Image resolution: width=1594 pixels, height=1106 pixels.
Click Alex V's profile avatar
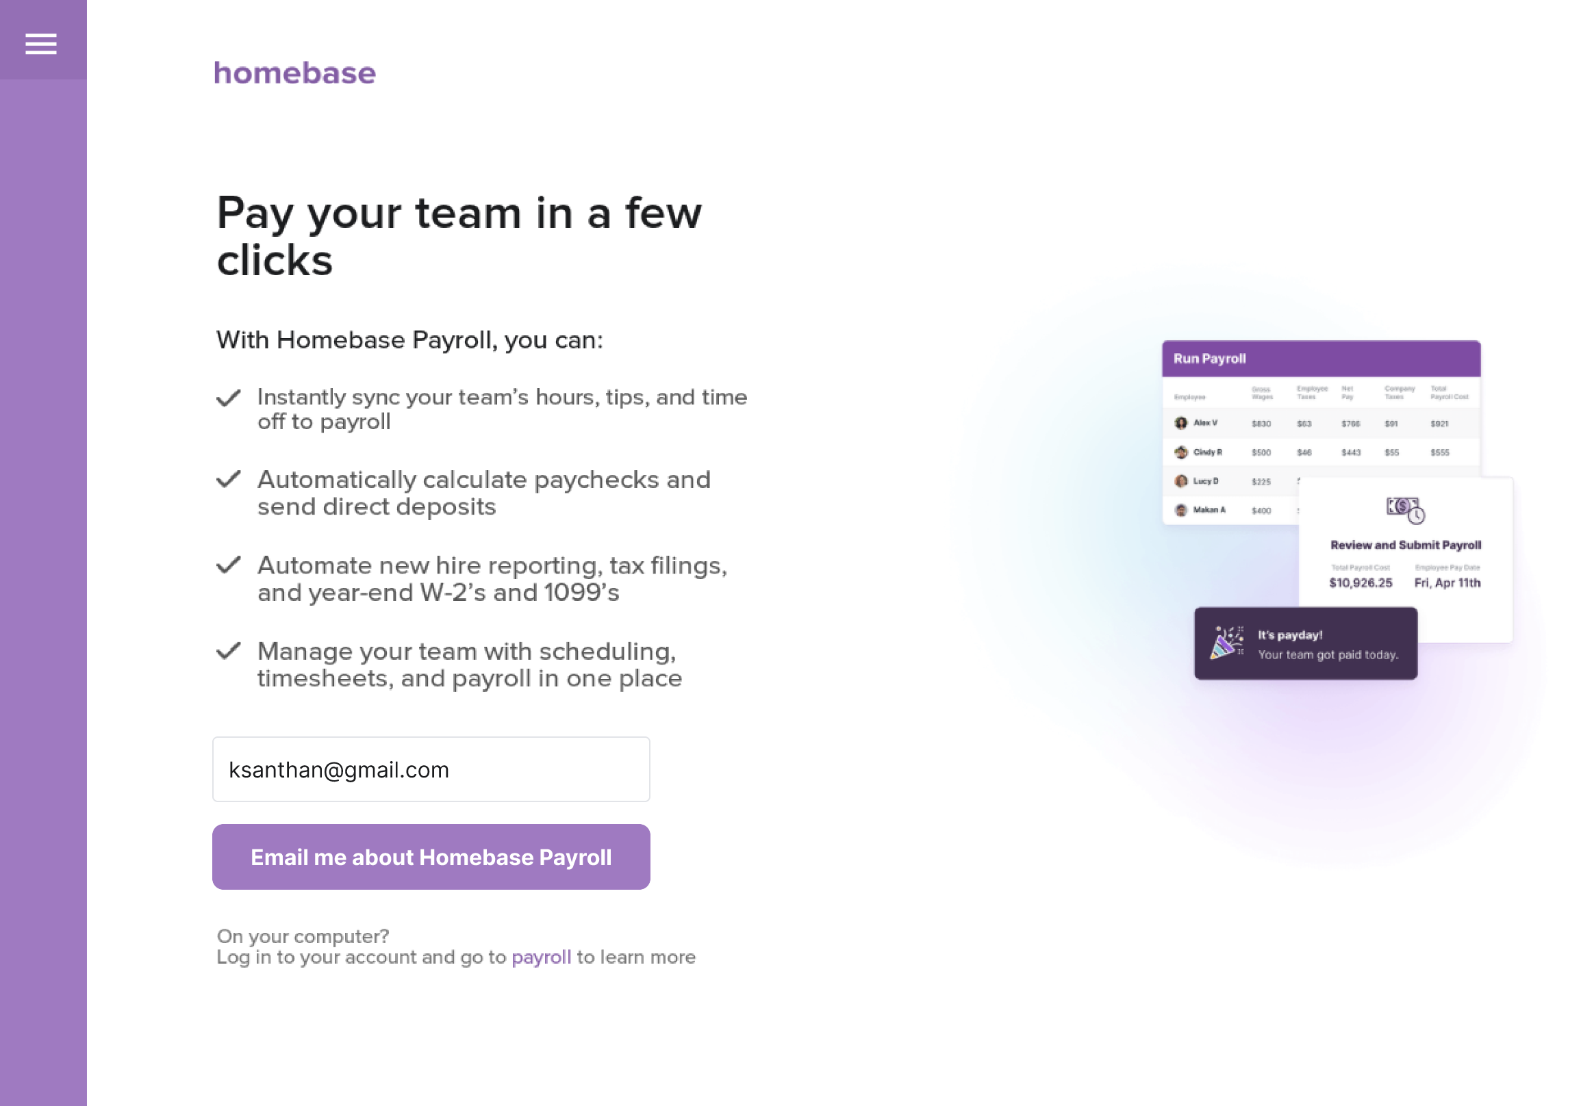[1182, 423]
